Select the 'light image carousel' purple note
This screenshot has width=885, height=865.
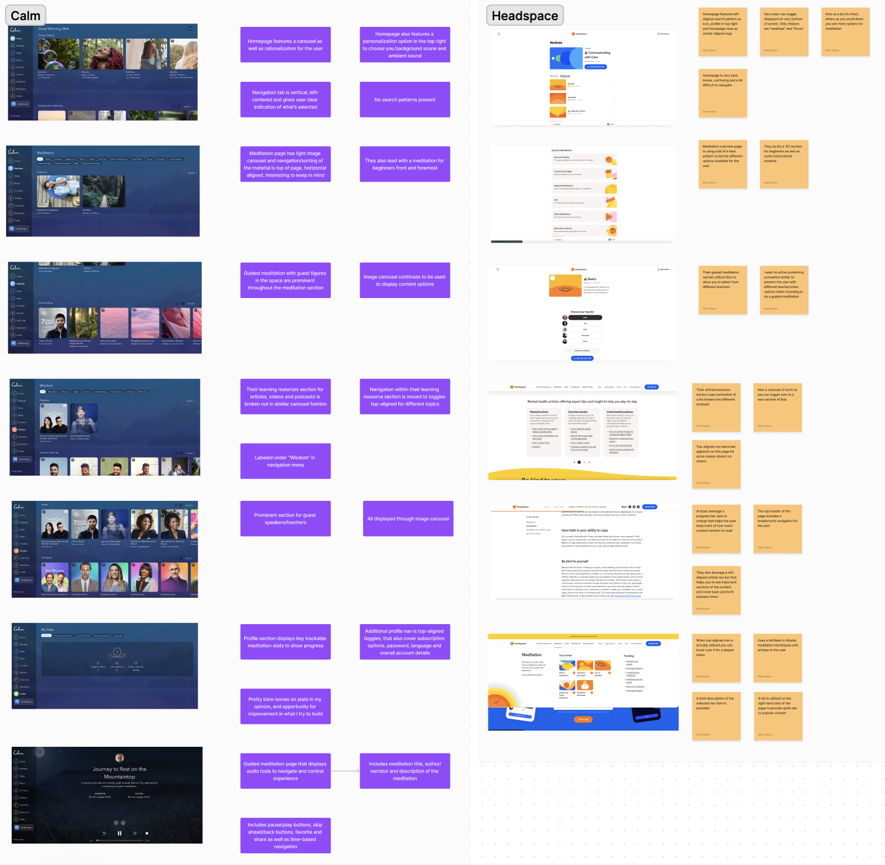tap(286, 164)
